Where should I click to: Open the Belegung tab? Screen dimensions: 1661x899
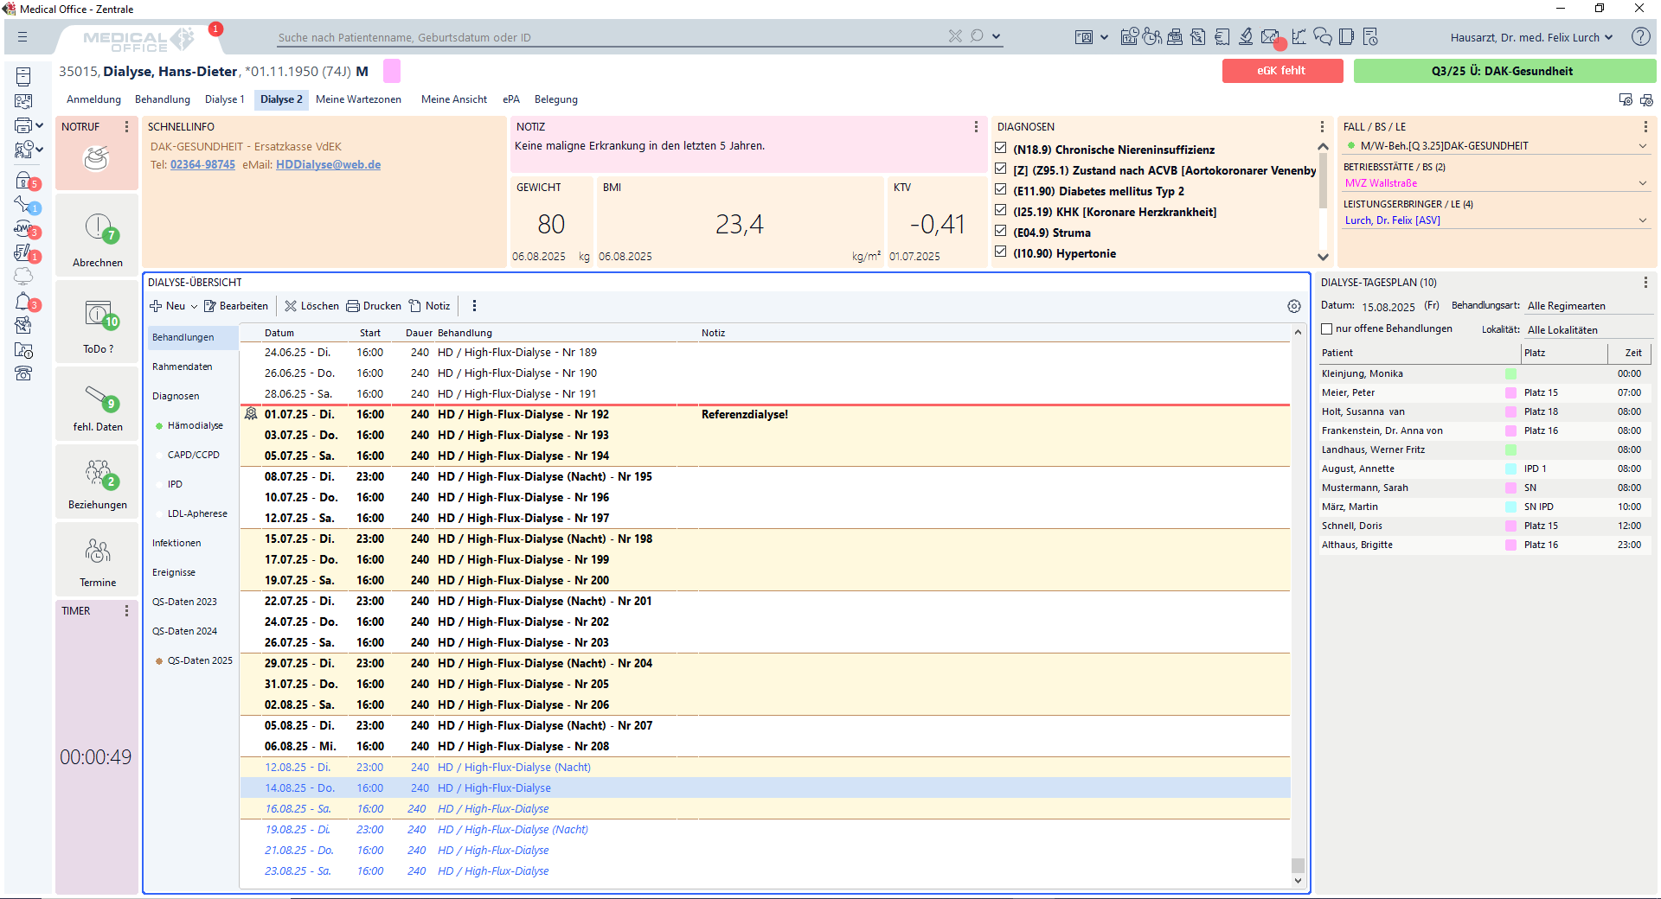[x=555, y=99]
